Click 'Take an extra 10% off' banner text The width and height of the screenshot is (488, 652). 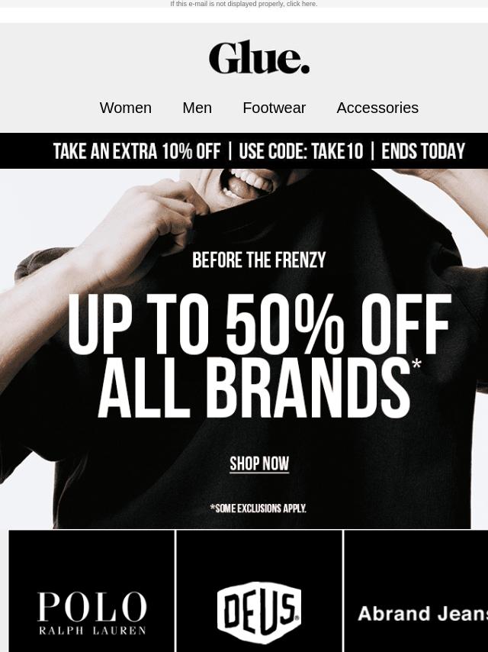[x=136, y=151]
